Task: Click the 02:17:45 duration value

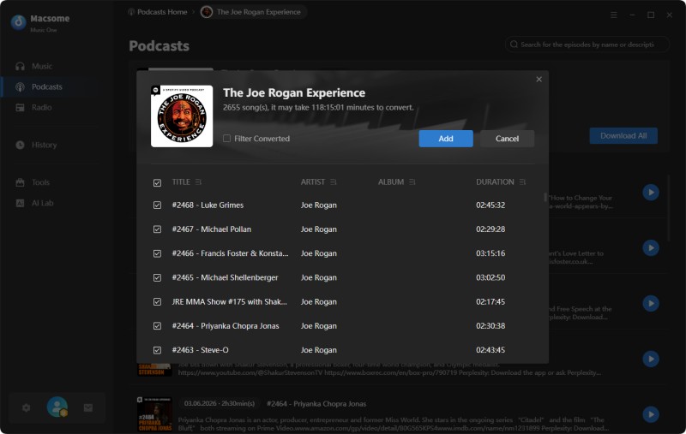Action: (490, 301)
